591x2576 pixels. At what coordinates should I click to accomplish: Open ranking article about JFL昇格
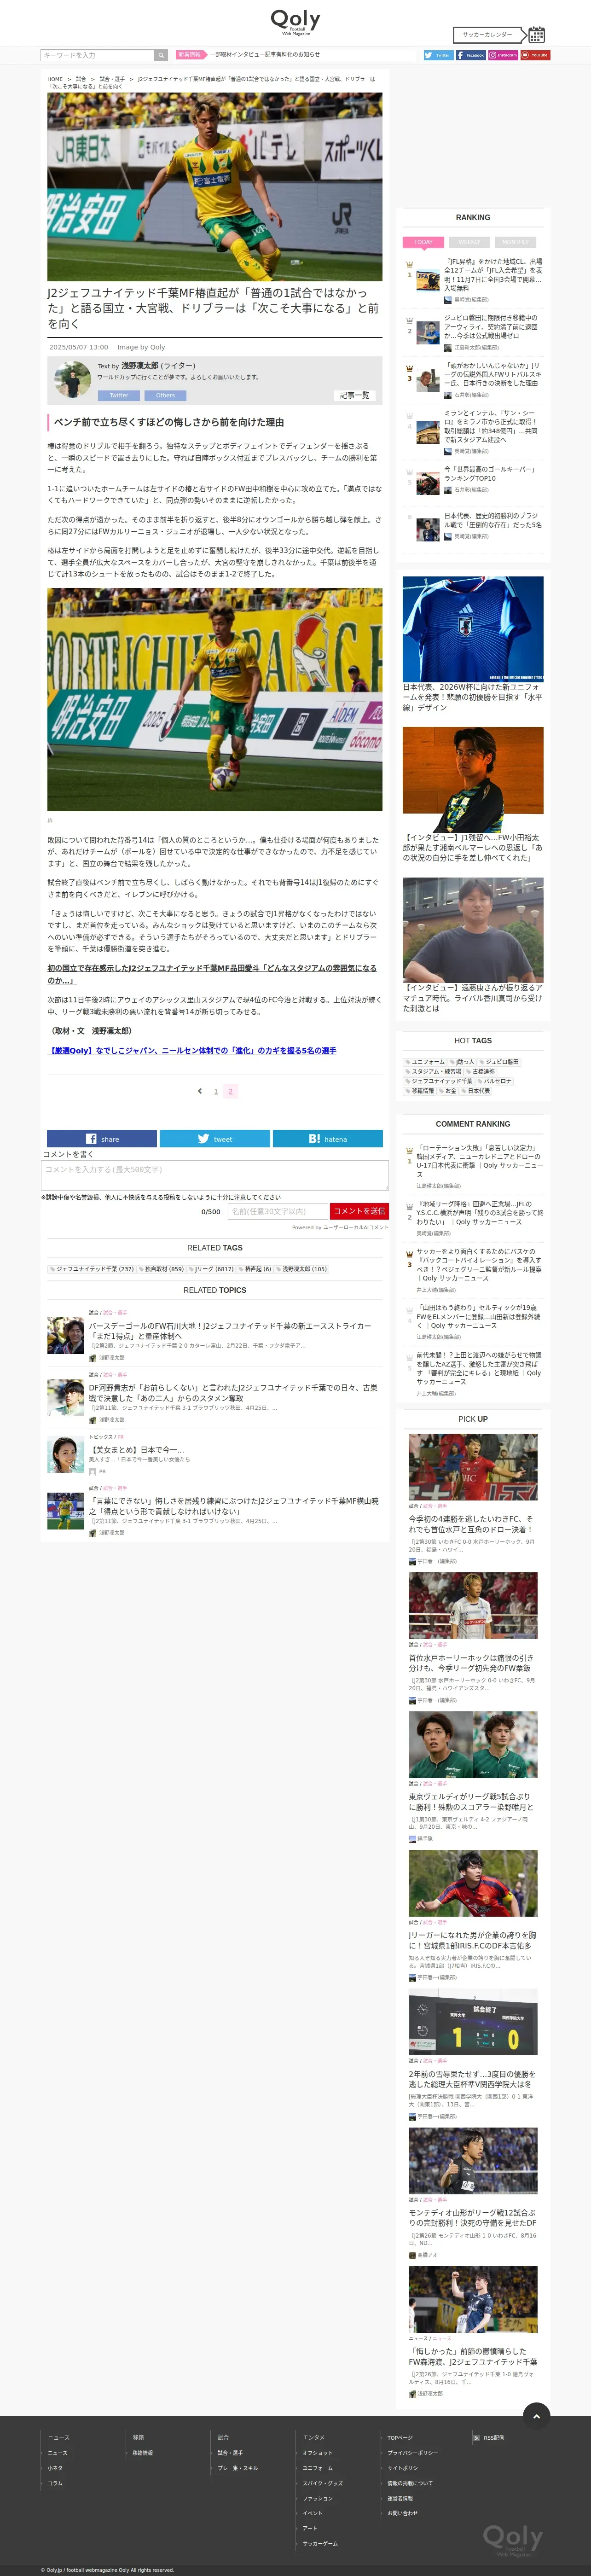(x=493, y=274)
